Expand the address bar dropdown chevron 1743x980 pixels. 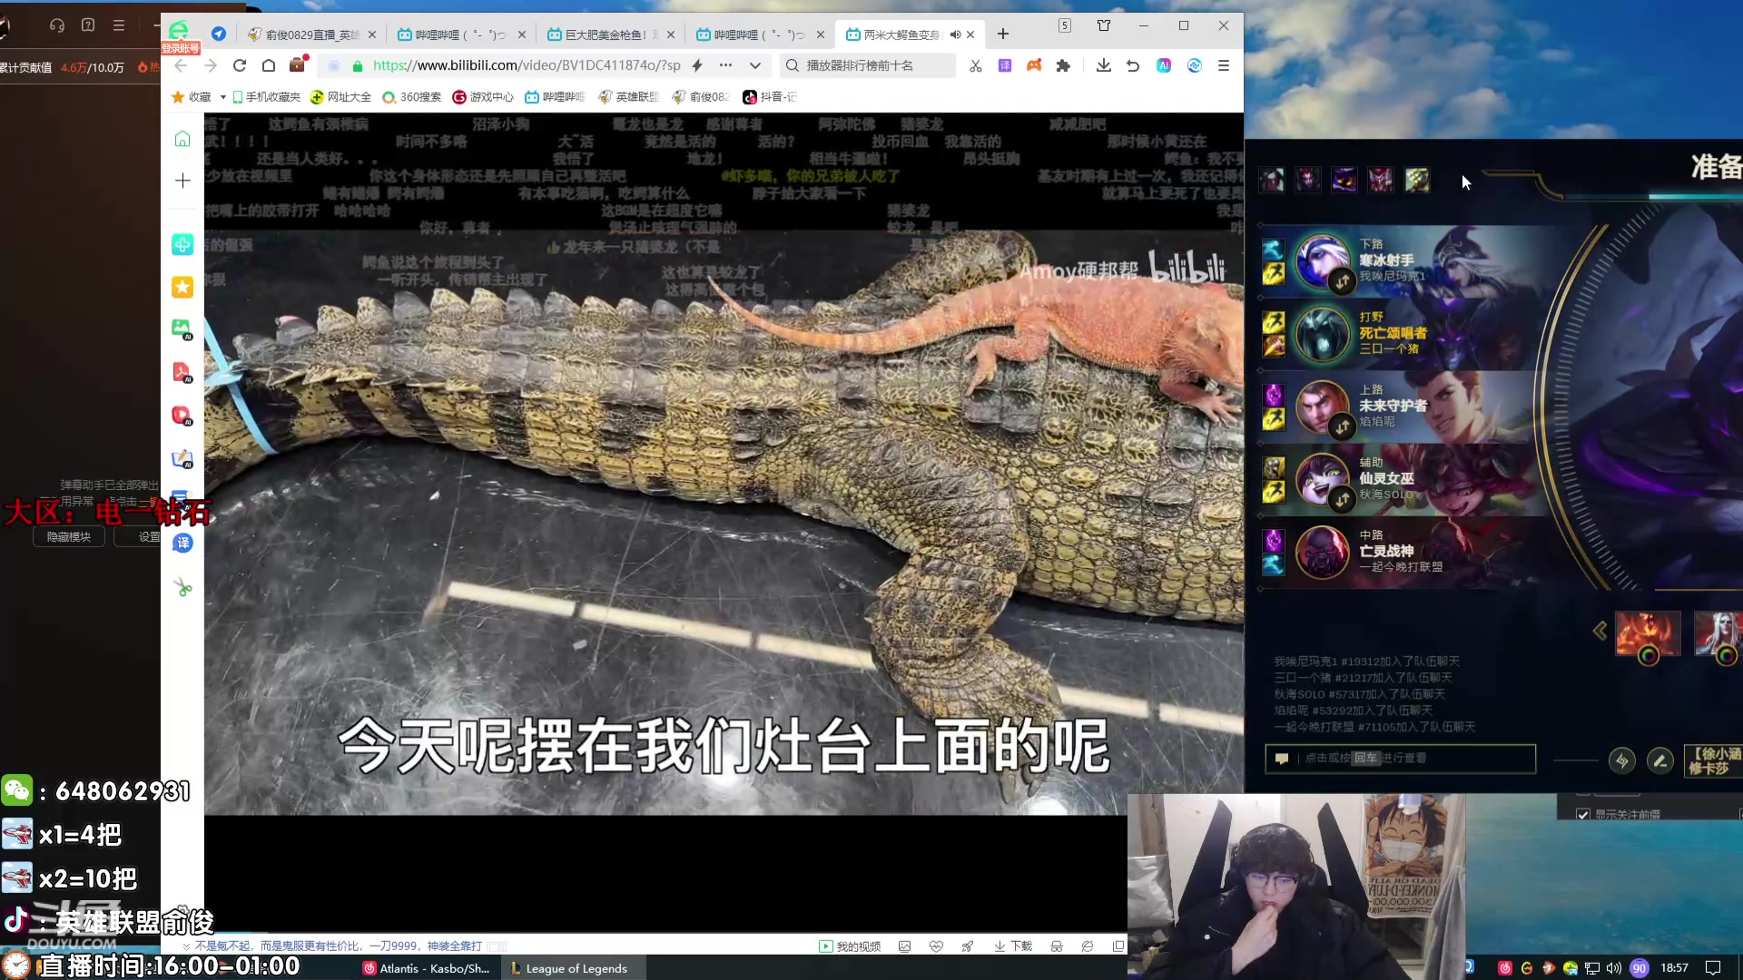pyautogui.click(x=754, y=65)
